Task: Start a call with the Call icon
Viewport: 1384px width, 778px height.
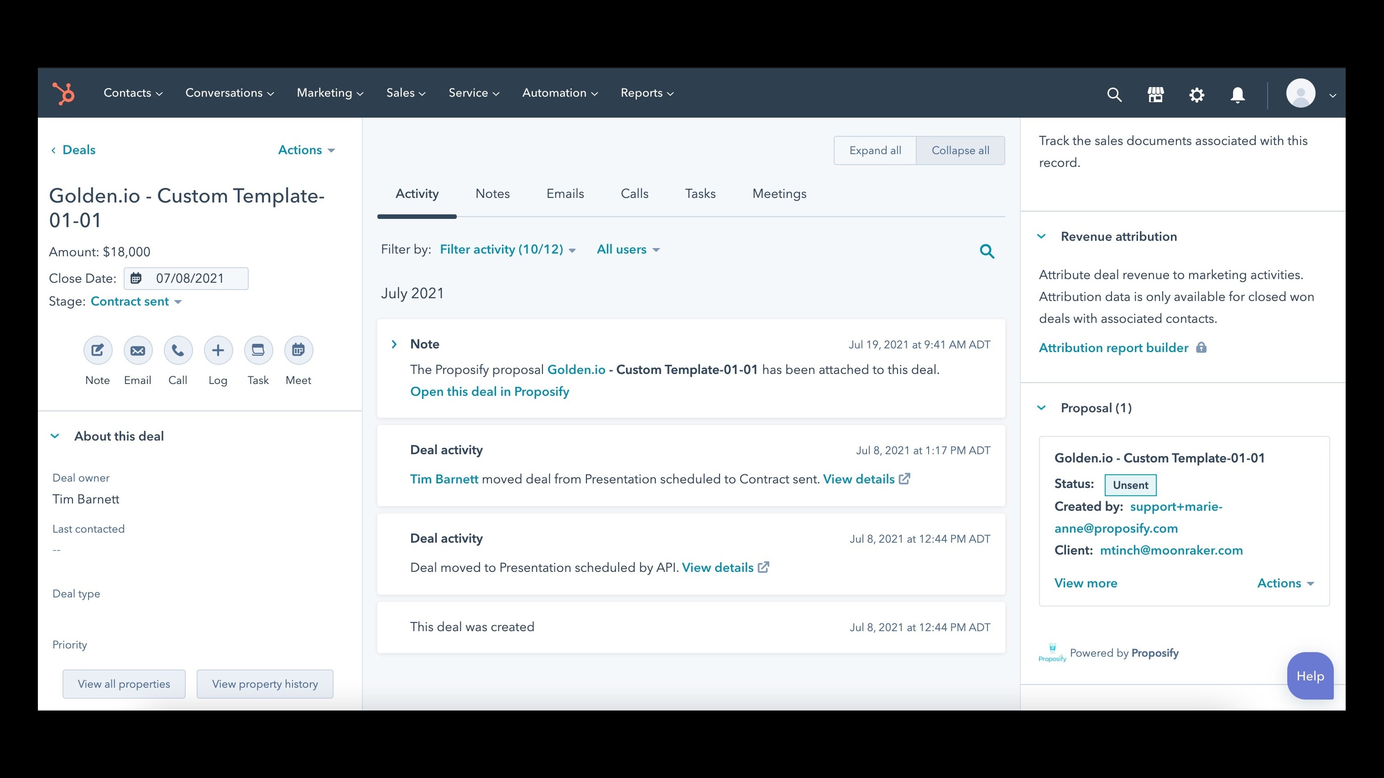Action: point(178,349)
